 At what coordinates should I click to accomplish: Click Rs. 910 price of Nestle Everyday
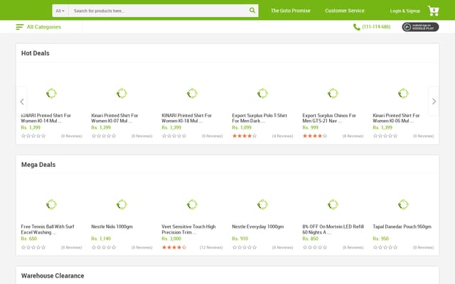pos(240,239)
